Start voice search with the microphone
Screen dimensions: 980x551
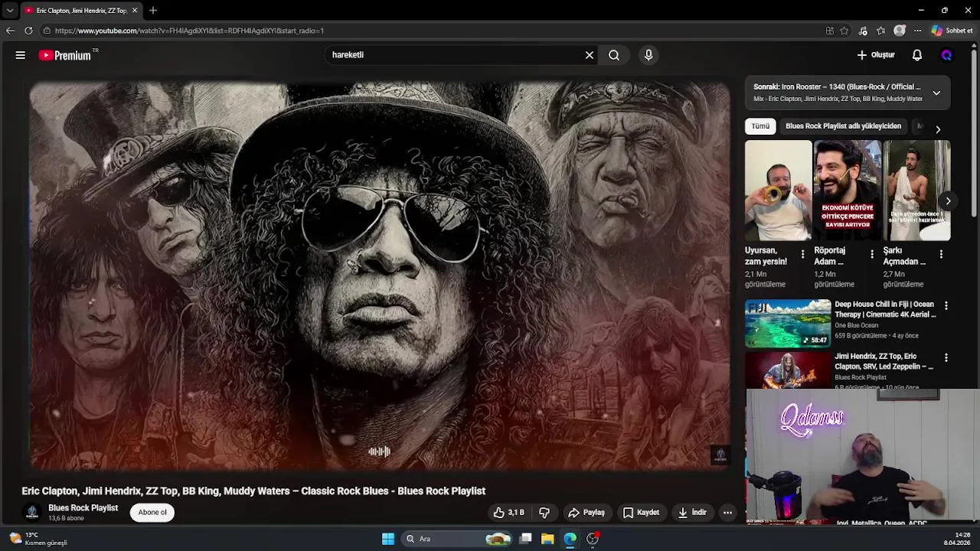(648, 55)
